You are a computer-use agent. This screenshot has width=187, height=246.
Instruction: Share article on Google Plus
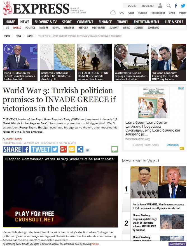[63, 149]
